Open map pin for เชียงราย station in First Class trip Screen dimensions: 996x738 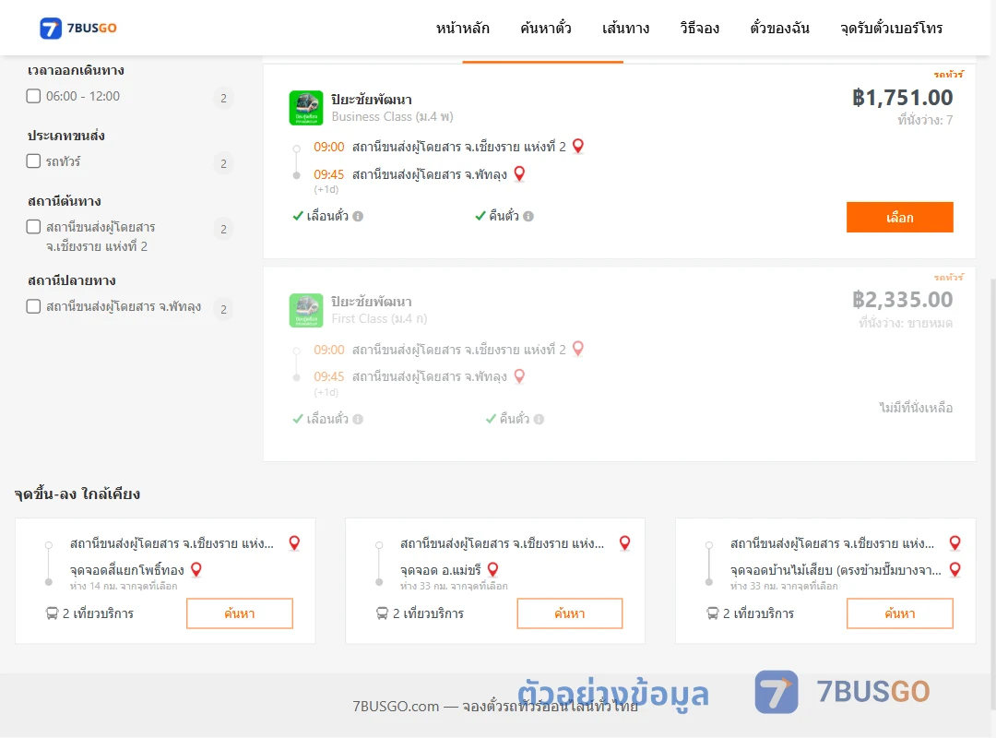point(578,349)
